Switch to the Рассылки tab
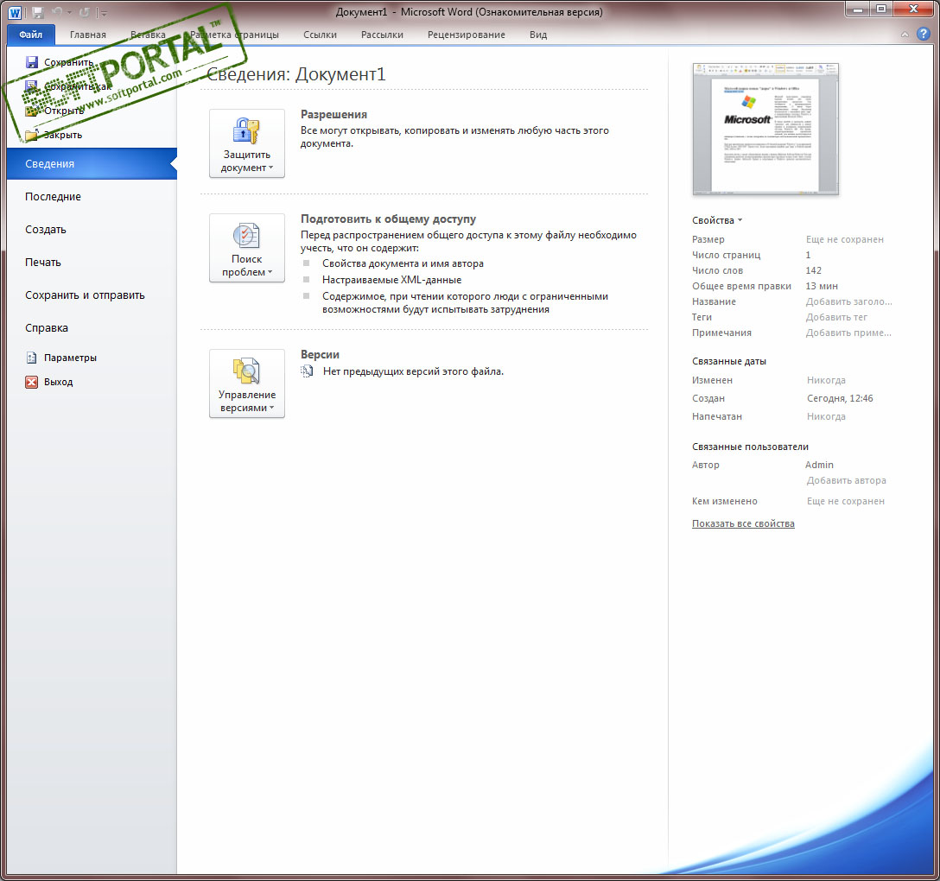The image size is (940, 881). [382, 35]
